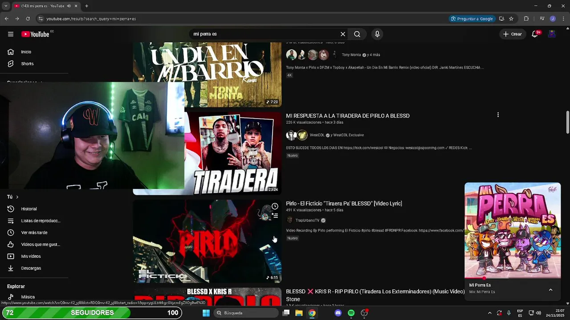Open Discord from the taskbar

338,313
